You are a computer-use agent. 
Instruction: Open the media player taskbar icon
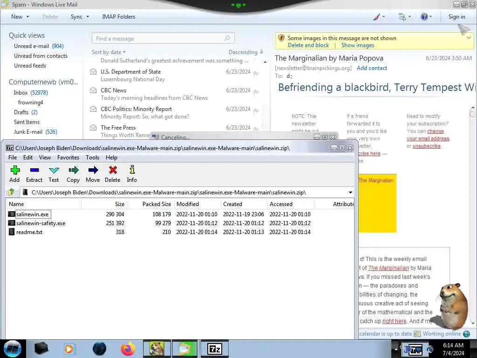(69, 349)
